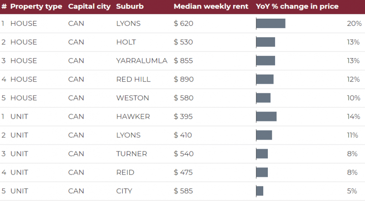Viewport: 365px width, 201px height.
Task: Click the 20% bar for Lyons house
Action: pyautogui.click(x=271, y=24)
